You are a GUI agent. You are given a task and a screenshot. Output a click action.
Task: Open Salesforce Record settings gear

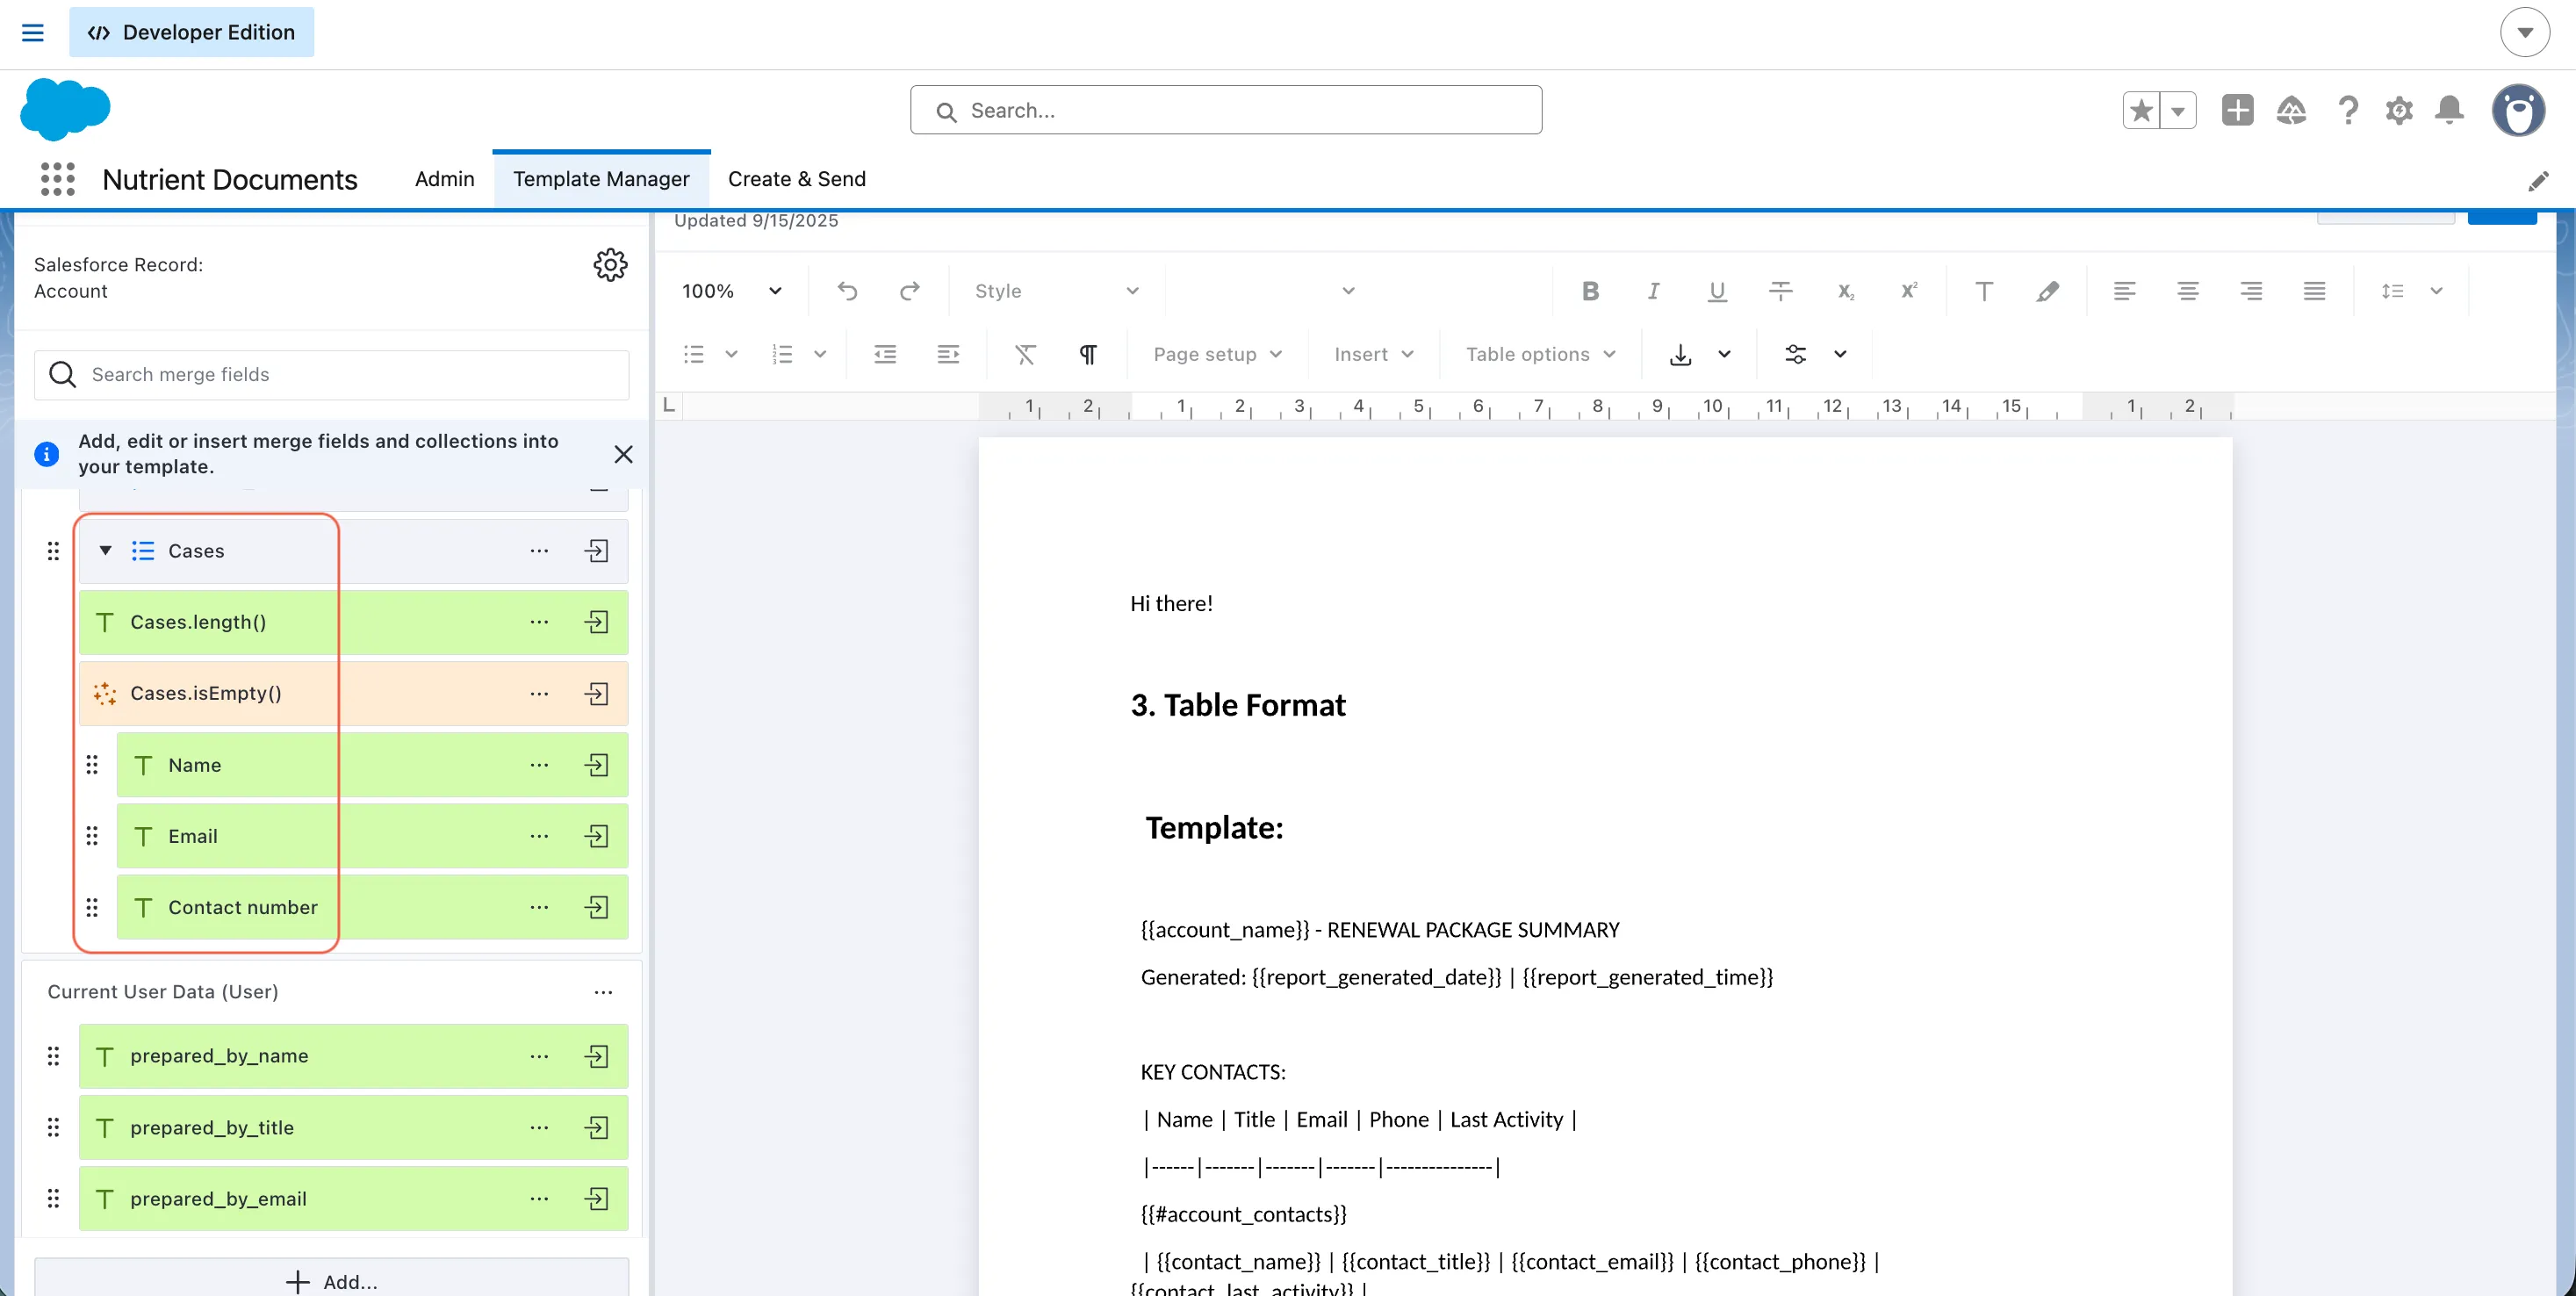(610, 265)
